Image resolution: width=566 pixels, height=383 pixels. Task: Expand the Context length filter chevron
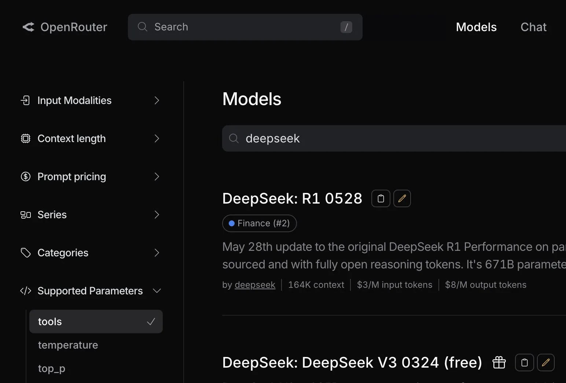157,138
